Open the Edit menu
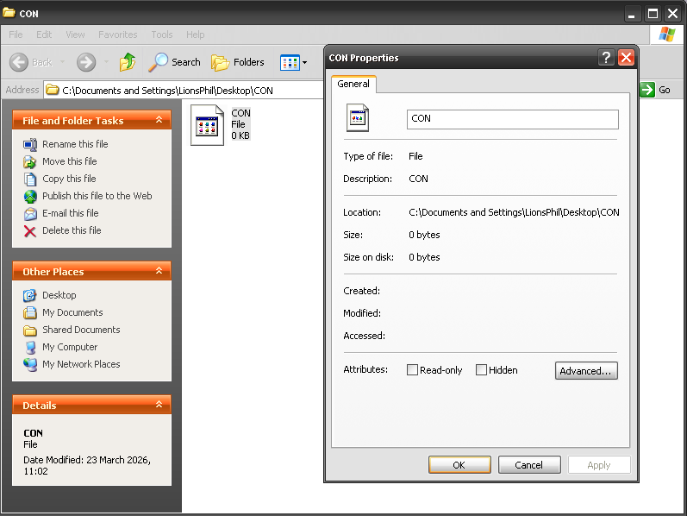 coord(44,35)
